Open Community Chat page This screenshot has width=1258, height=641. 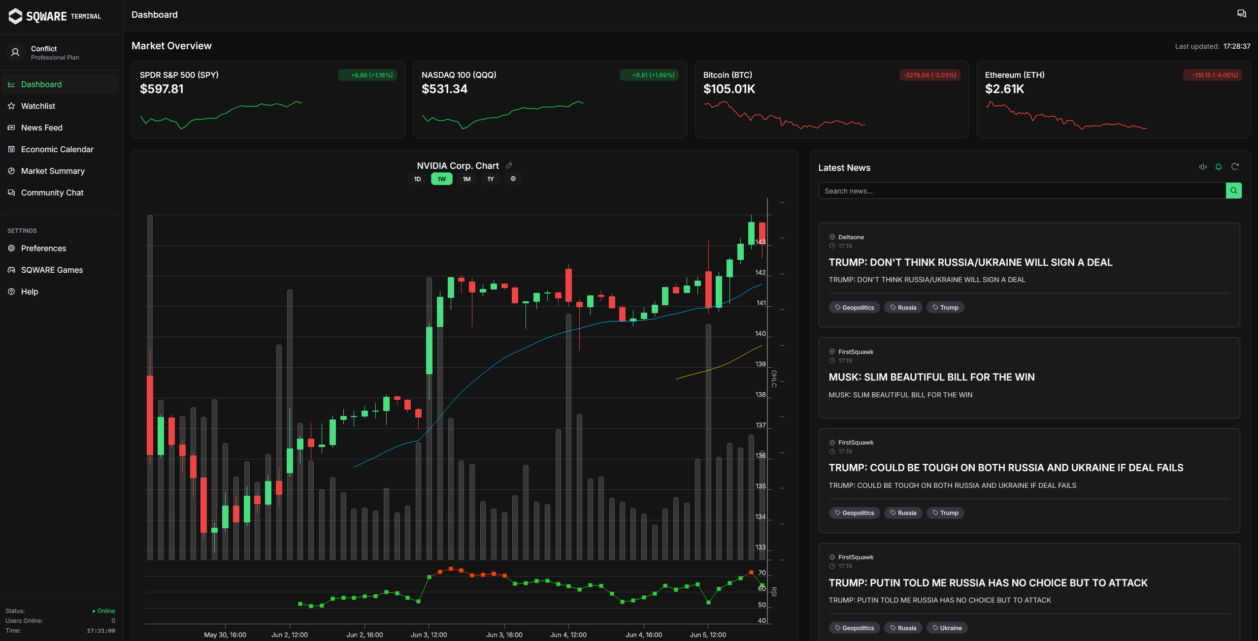coord(60,192)
